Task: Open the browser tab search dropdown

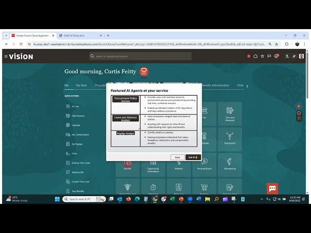Action: (6, 35)
